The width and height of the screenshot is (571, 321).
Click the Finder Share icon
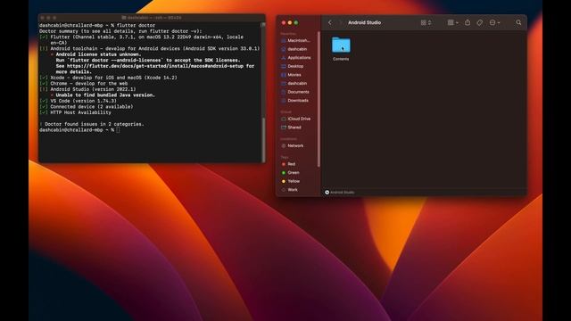[468, 22]
